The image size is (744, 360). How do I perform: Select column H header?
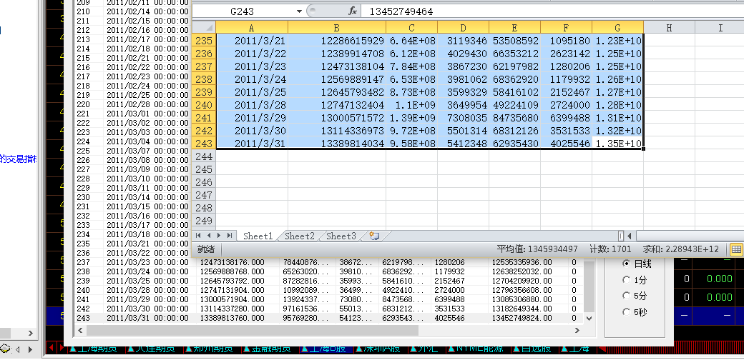point(668,27)
